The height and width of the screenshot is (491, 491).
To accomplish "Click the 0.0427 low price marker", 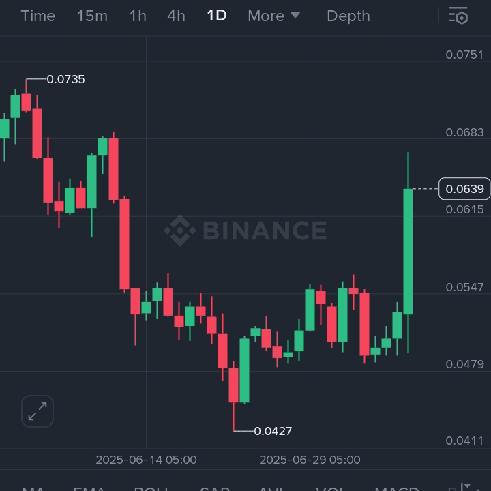I will (273, 431).
